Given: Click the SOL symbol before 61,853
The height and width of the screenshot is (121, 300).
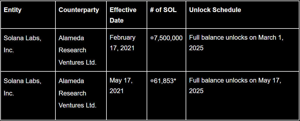Looking at the screenshot, I should (x=152, y=81).
